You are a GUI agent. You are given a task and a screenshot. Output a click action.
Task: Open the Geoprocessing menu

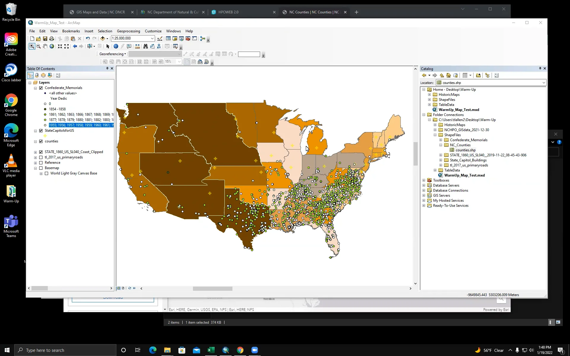click(x=128, y=31)
